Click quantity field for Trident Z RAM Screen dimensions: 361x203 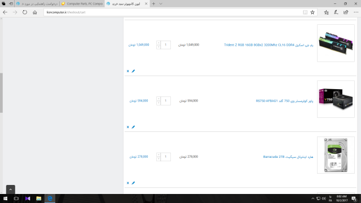[165, 45]
